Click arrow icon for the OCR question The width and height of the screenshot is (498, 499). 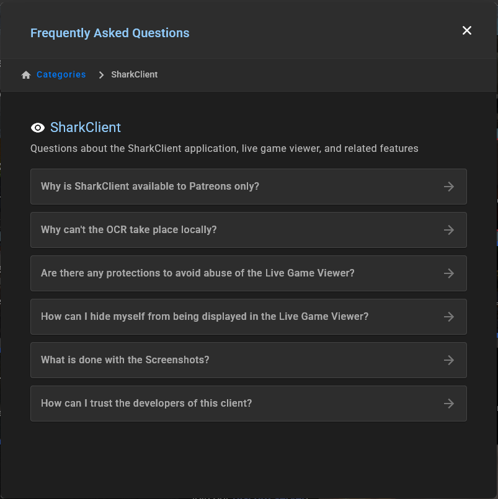449,230
